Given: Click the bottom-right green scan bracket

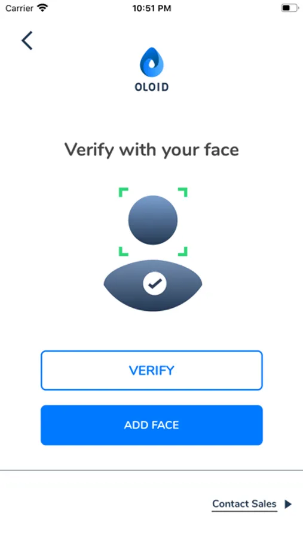Looking at the screenshot, I should [182, 251].
